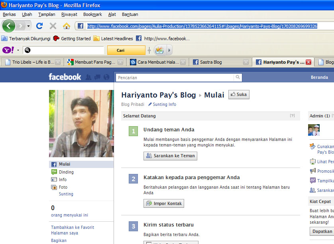
Task: Click the admin profile thumbnail
Action: (x=314, y=130)
